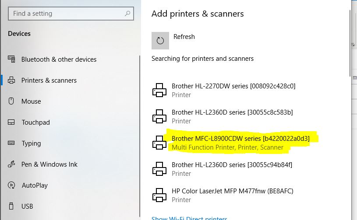Click Show Wi-Fi Direct printers link
This screenshot has width=357, height=220.
(189, 218)
